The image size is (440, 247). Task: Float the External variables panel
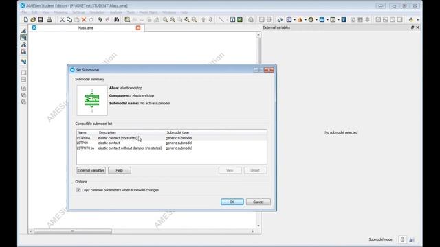tap(412, 27)
